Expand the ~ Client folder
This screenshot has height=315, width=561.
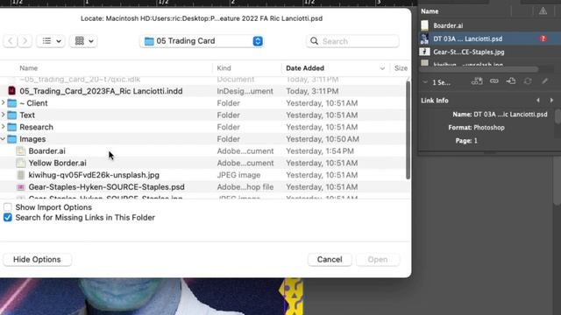point(4,103)
